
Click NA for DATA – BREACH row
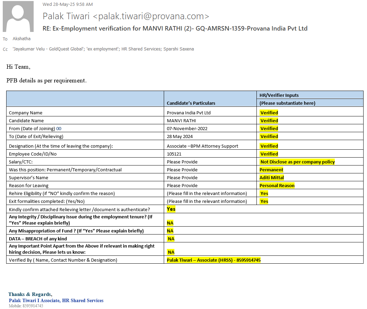point(171,239)
